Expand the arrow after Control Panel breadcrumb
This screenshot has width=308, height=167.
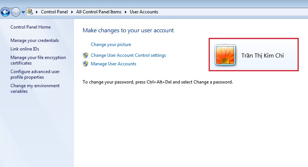pyautogui.click(x=72, y=12)
